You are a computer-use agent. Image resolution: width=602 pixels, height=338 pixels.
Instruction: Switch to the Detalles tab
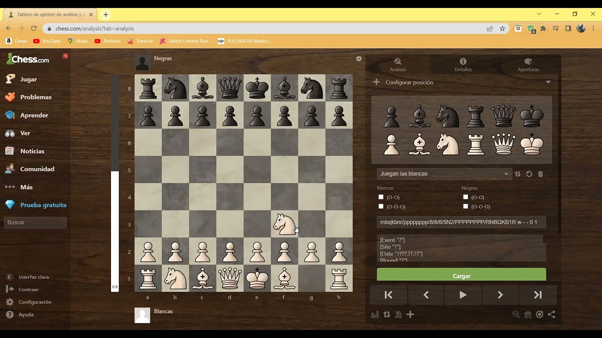(463, 65)
